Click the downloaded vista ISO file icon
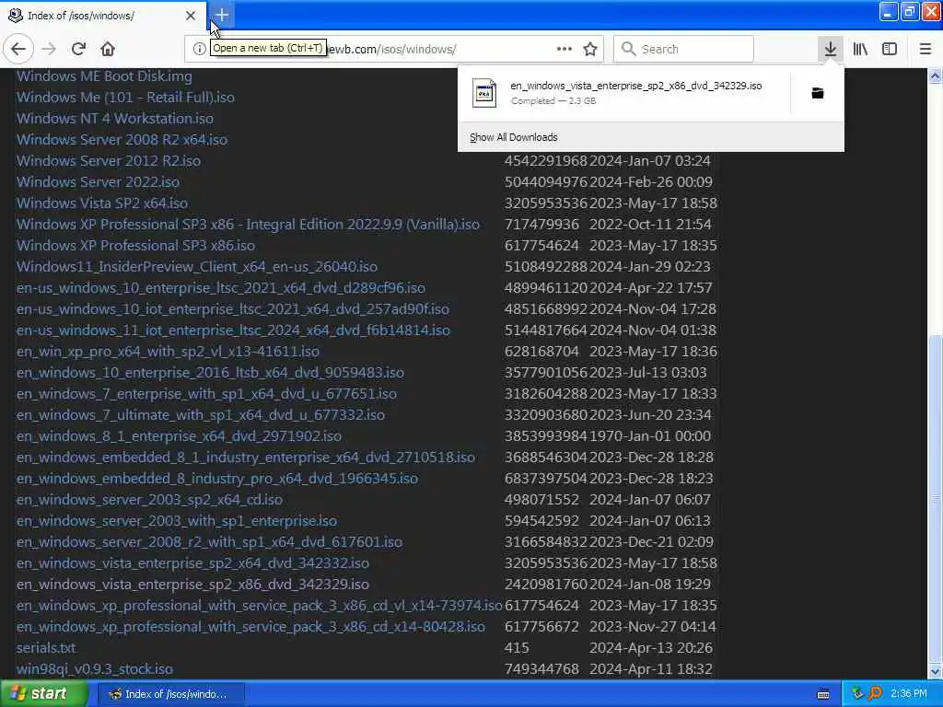The width and height of the screenshot is (943, 707). tap(484, 93)
